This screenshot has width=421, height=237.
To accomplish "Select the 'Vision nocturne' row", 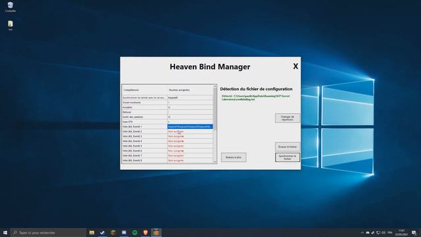I will tap(168, 103).
